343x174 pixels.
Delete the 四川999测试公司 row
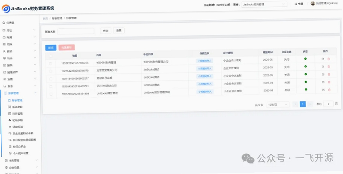(x=329, y=82)
